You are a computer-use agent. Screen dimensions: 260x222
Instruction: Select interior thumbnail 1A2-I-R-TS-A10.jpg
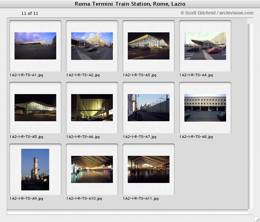92,169
